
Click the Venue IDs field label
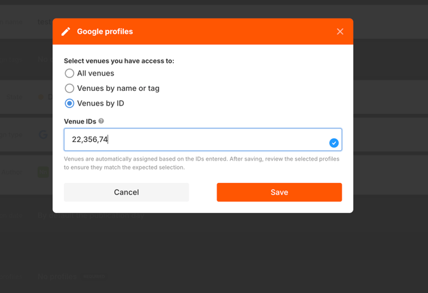click(x=80, y=122)
